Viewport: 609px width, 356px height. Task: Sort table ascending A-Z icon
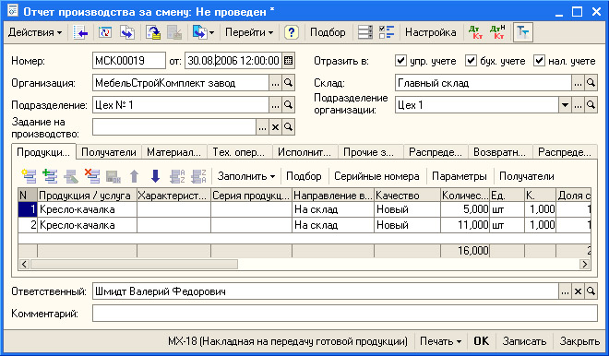pyautogui.click(x=177, y=176)
